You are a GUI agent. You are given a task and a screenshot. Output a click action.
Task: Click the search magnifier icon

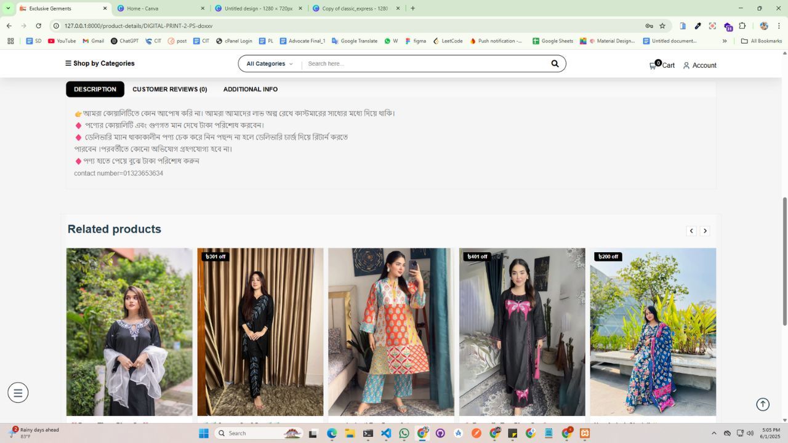[555, 64]
